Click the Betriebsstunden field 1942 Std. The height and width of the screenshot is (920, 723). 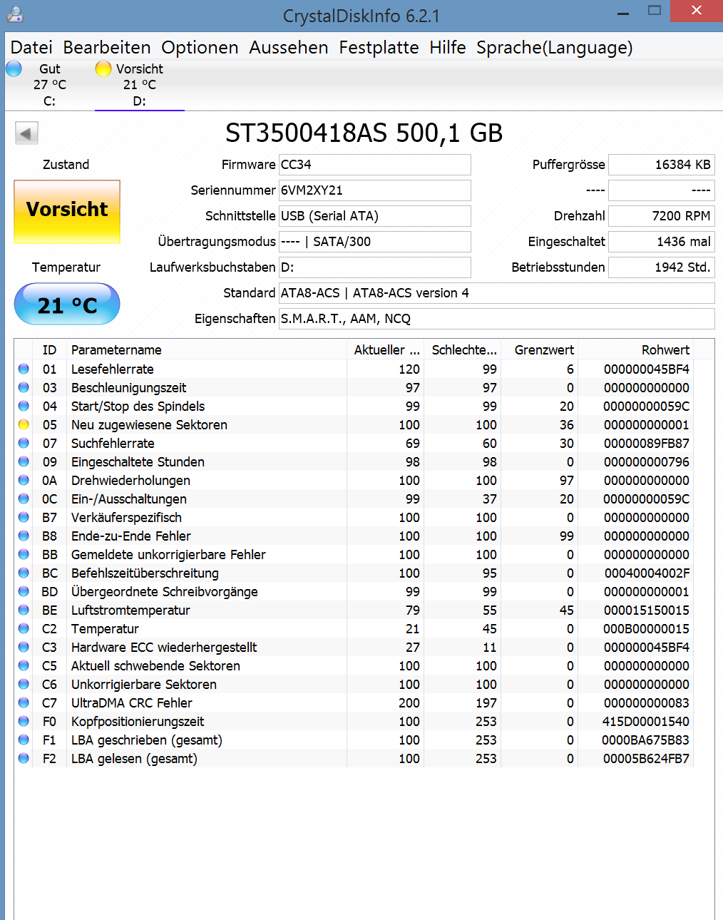[662, 267]
